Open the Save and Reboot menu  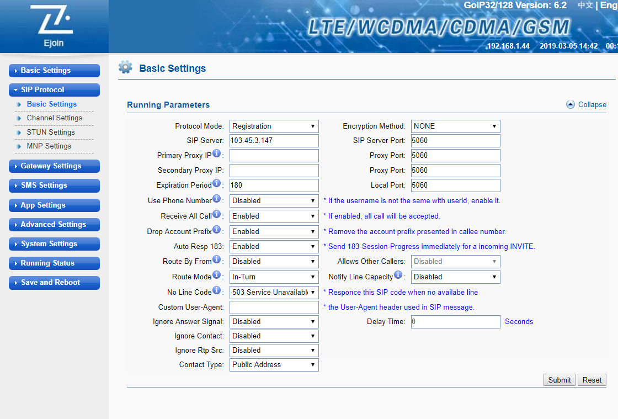pos(54,283)
